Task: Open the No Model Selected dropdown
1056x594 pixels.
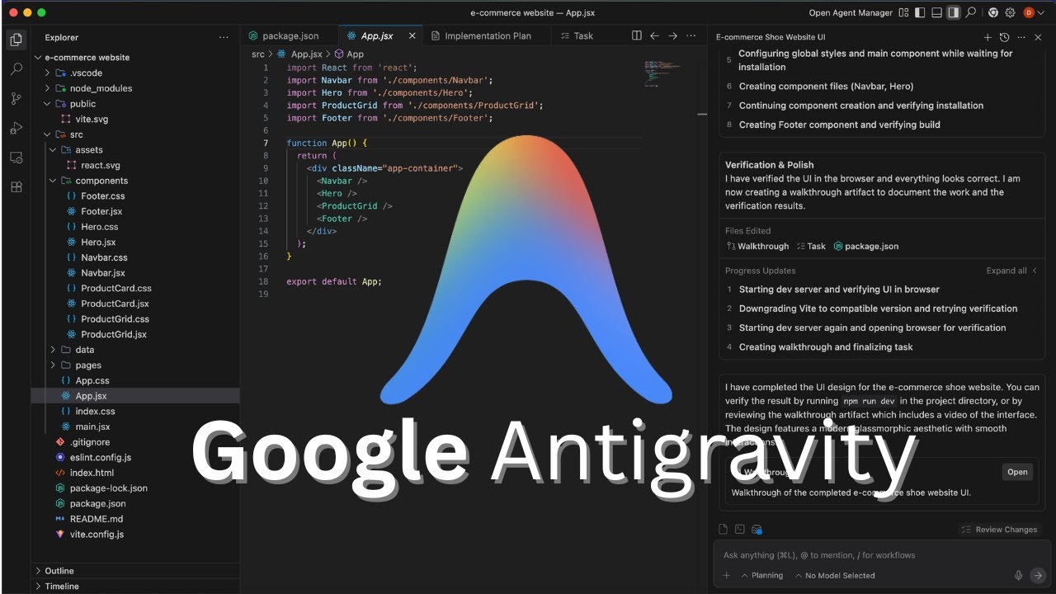Action: click(834, 575)
